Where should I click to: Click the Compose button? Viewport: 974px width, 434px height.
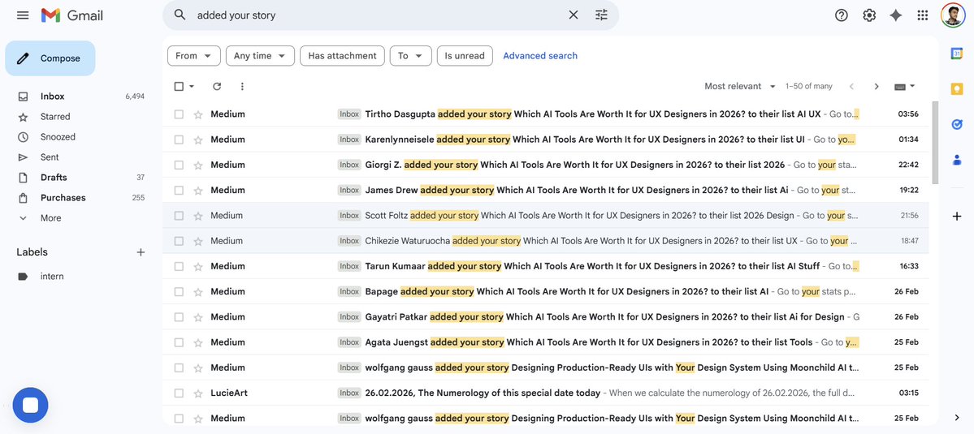pos(50,58)
